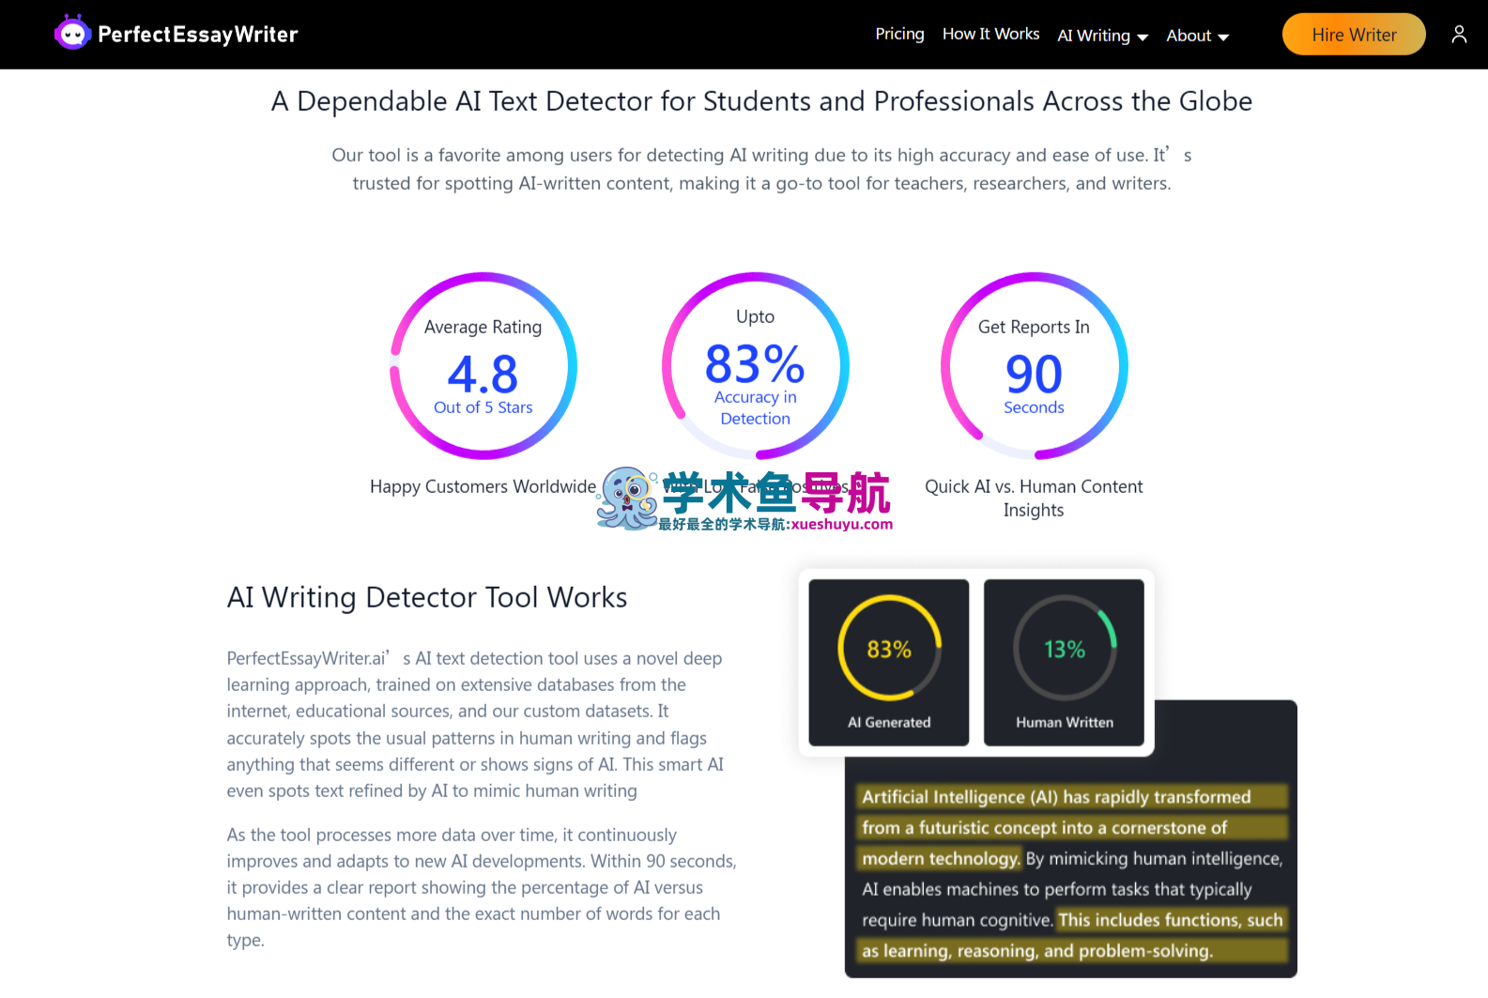Click the highlighted Artificial Intelligence sample text

[1055, 797]
